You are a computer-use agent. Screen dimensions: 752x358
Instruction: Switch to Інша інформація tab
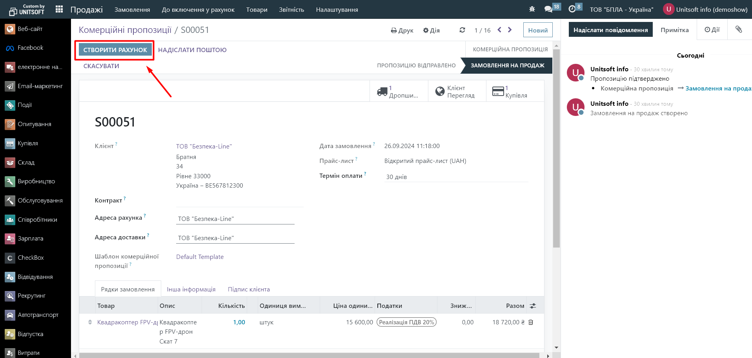(x=191, y=289)
